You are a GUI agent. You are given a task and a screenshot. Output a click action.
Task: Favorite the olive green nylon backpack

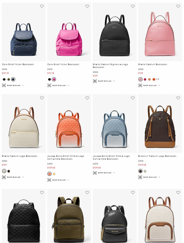(87, 192)
